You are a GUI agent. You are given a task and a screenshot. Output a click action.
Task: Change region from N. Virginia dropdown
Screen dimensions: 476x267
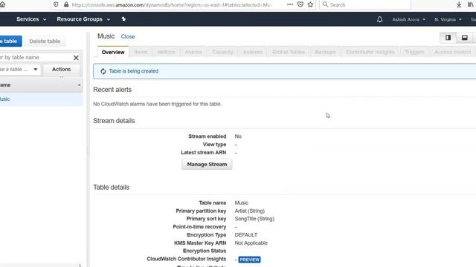pyautogui.click(x=448, y=19)
